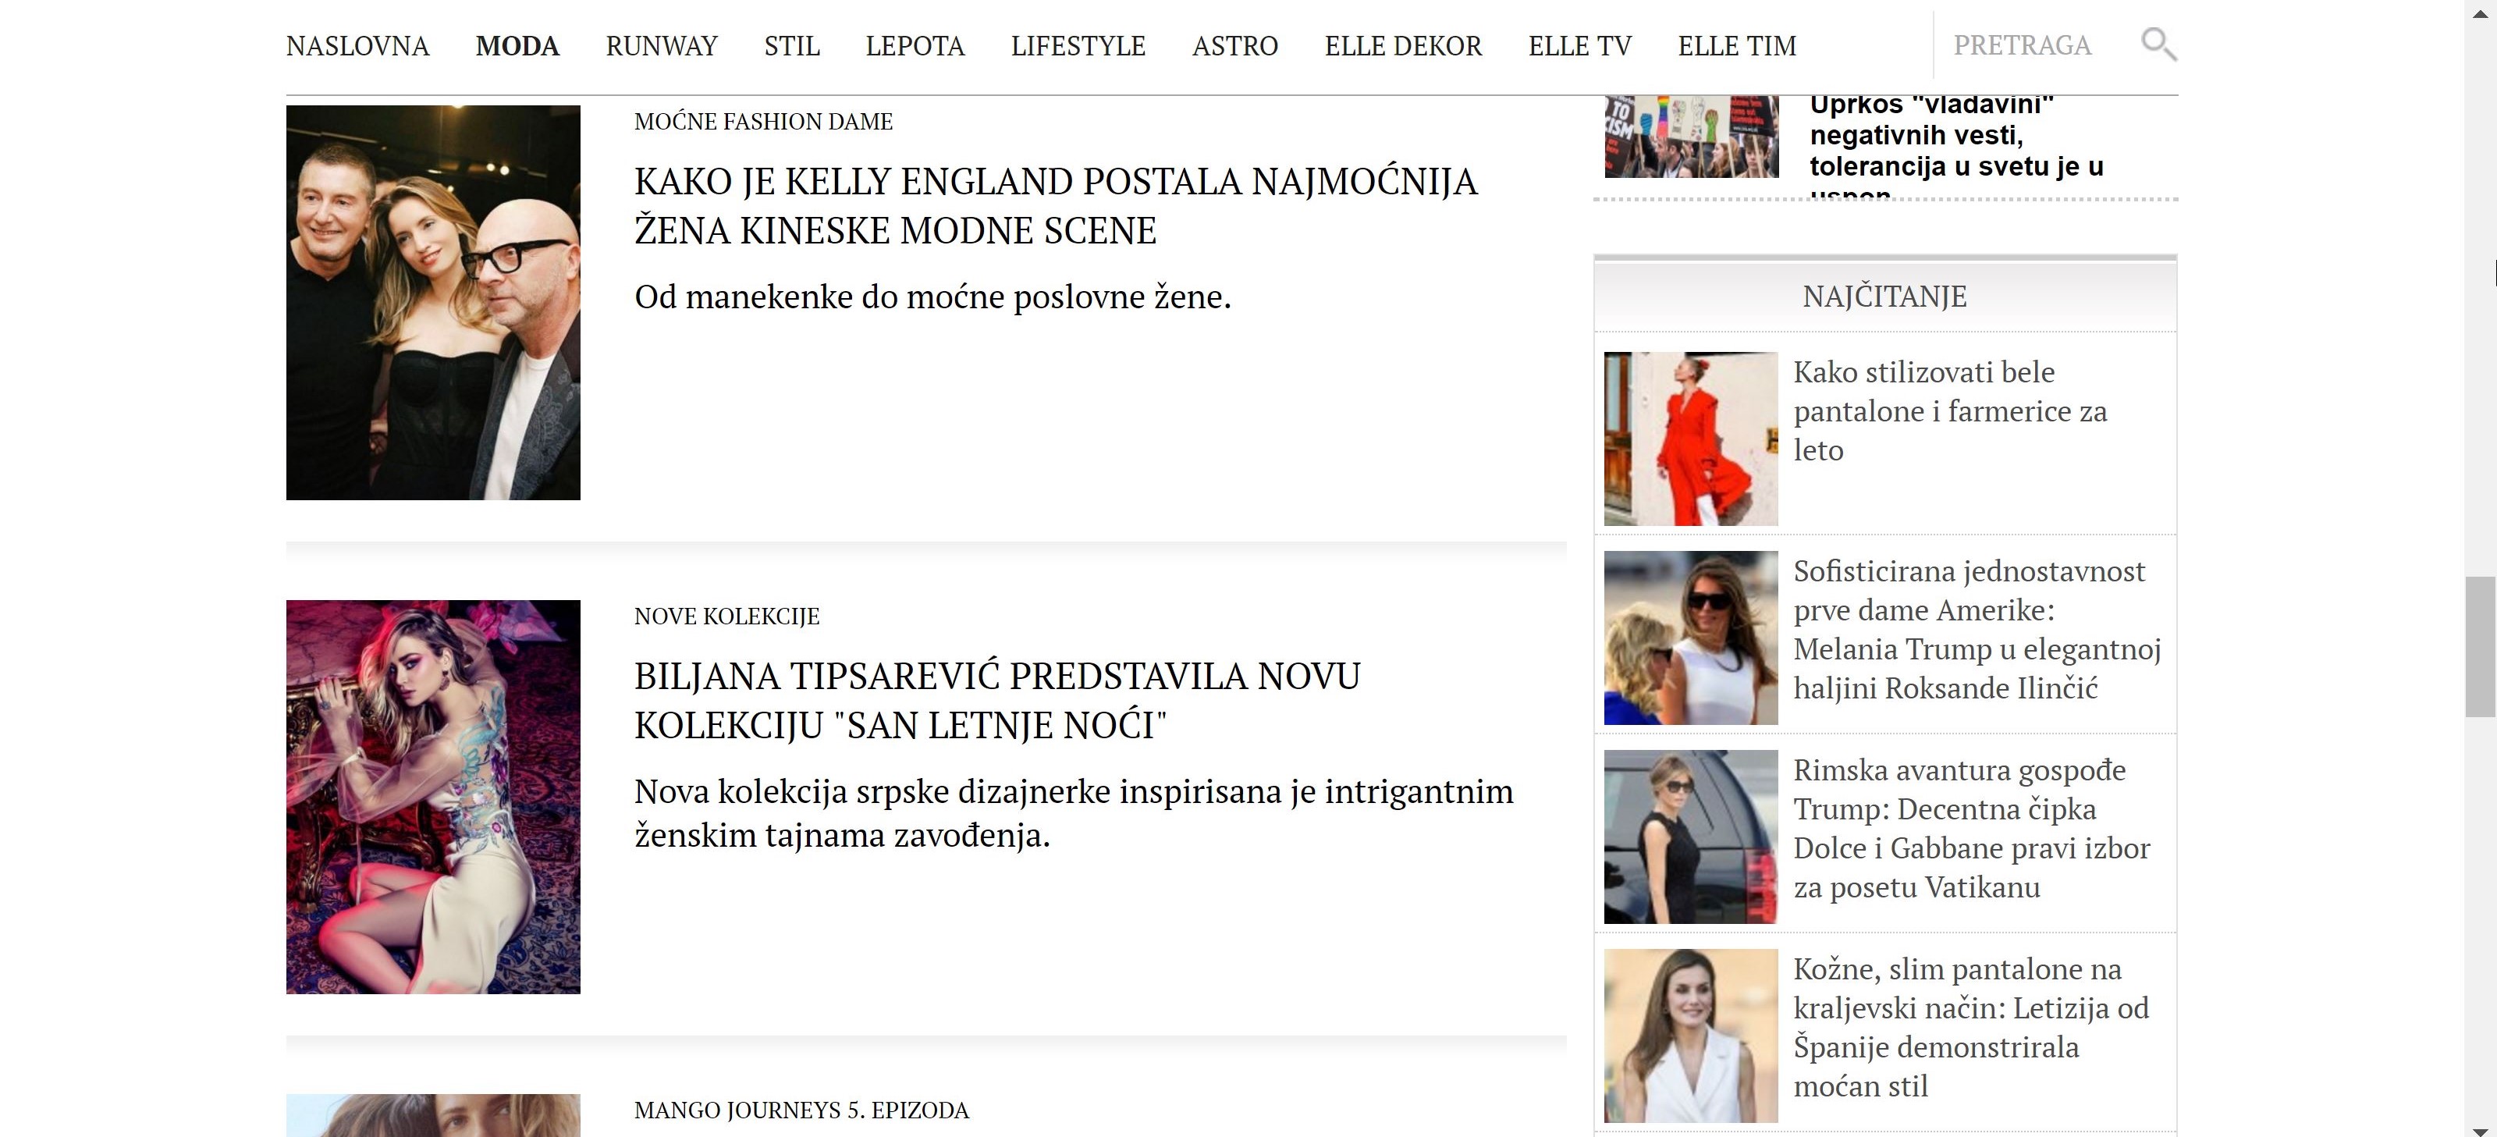This screenshot has width=2497, height=1137.
Task: Select STIL in the navigation bar
Action: pyautogui.click(x=792, y=45)
